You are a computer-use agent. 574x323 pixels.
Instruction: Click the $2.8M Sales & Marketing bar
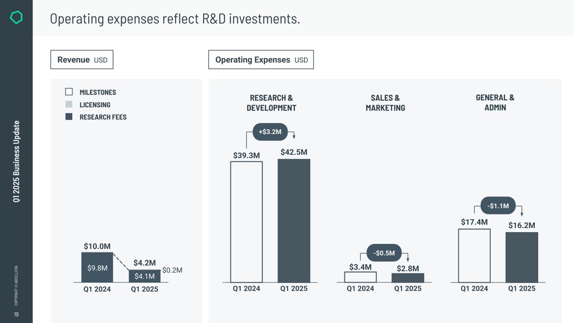tap(407, 278)
